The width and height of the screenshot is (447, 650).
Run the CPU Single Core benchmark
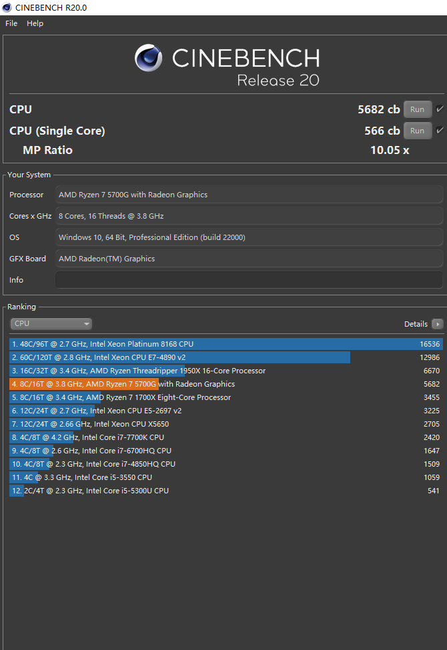[418, 130]
